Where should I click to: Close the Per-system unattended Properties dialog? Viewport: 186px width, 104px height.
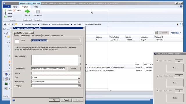[x=84, y=28]
